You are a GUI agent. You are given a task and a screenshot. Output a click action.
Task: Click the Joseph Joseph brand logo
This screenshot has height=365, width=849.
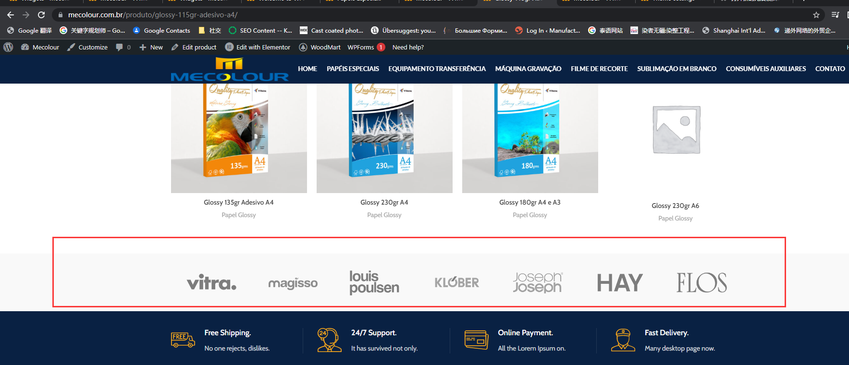538,282
